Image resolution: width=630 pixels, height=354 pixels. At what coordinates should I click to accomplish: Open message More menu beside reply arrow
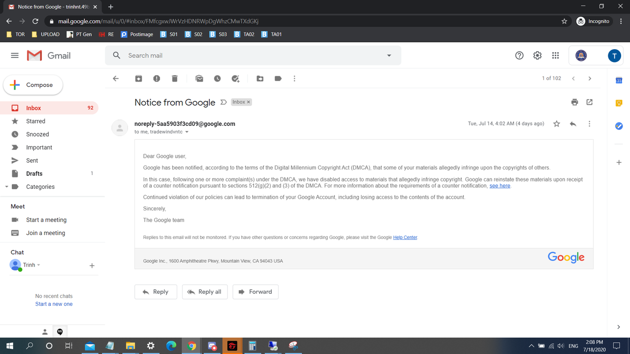point(589,124)
